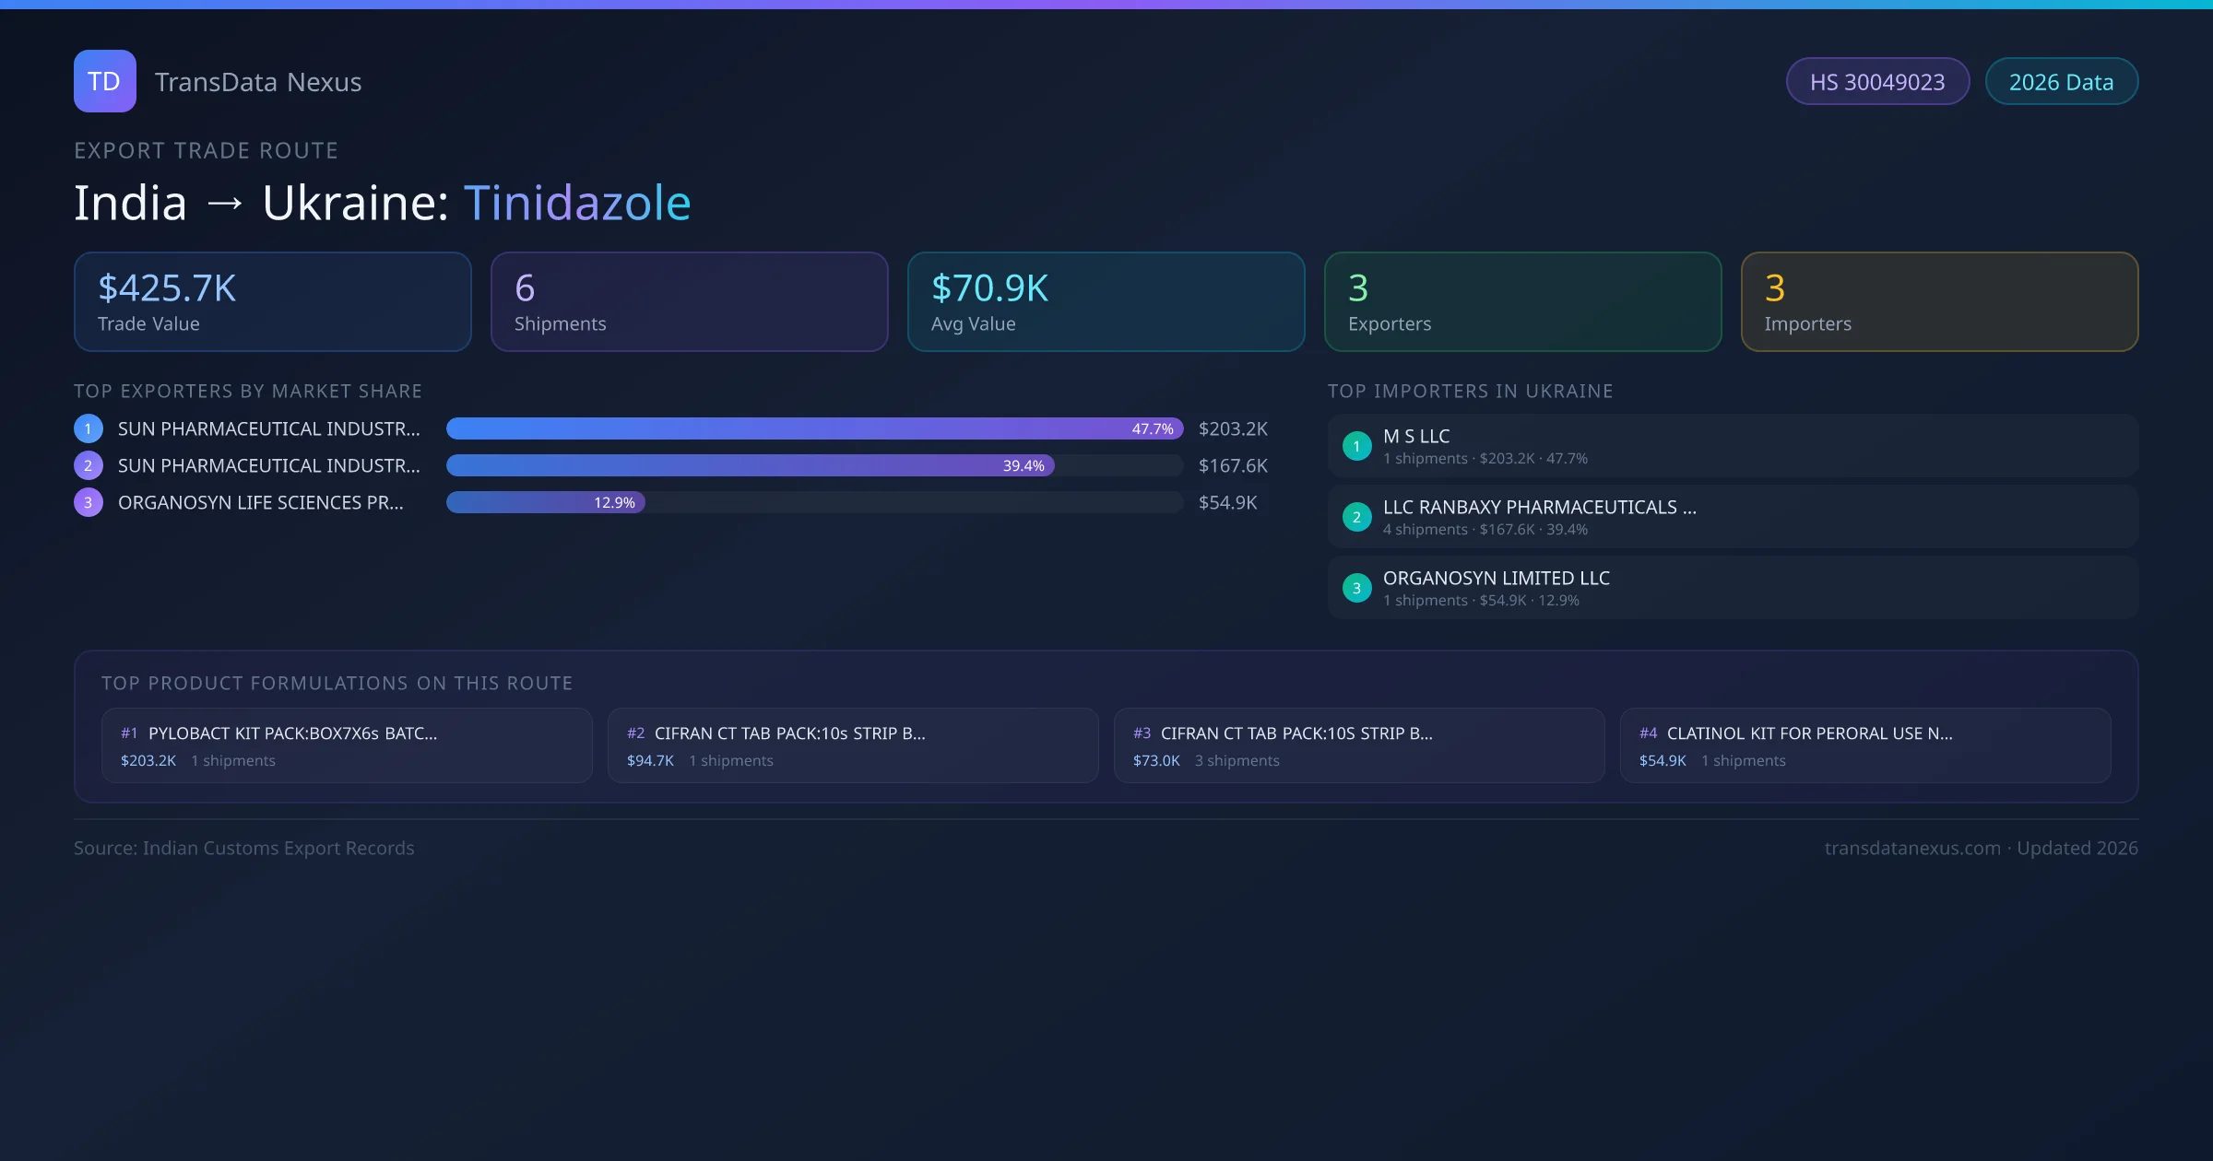Screen dimensions: 2213x1161
Task: Click the 12.9% Organosyn share bar
Action: pos(546,502)
